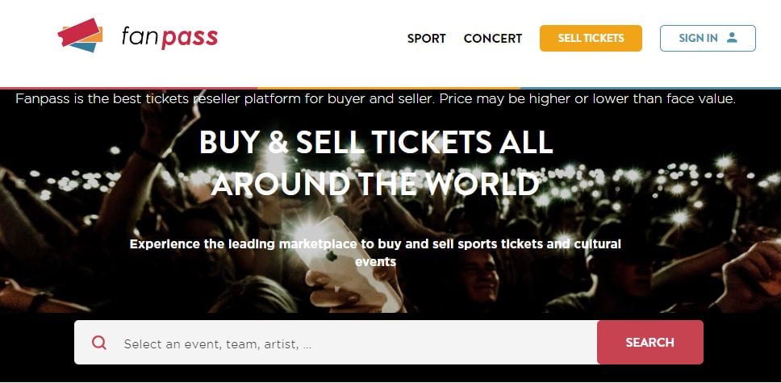Click the magnifying glass icon in the search bar

(x=98, y=342)
